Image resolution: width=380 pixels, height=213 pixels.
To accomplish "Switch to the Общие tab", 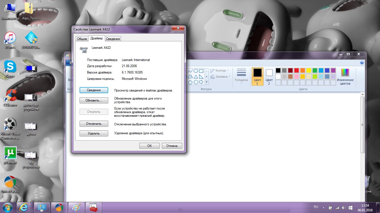I will (82, 39).
